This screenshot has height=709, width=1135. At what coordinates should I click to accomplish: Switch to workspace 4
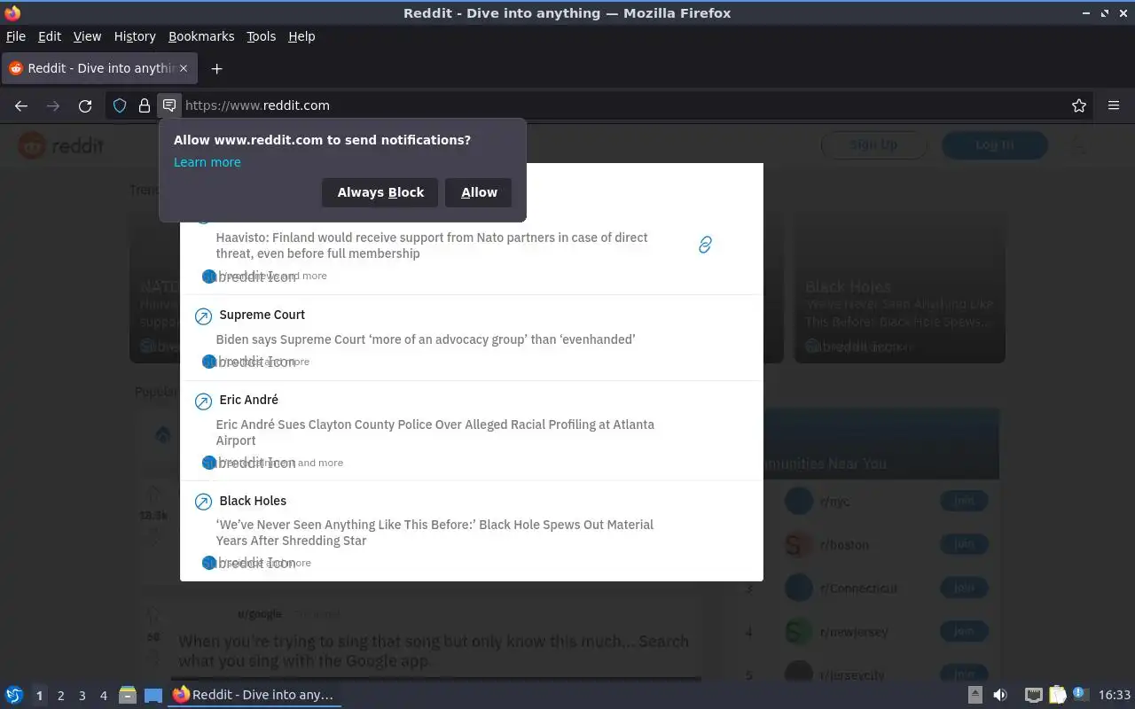pyautogui.click(x=103, y=696)
